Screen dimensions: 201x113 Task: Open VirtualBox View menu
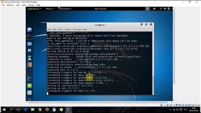[18, 5]
